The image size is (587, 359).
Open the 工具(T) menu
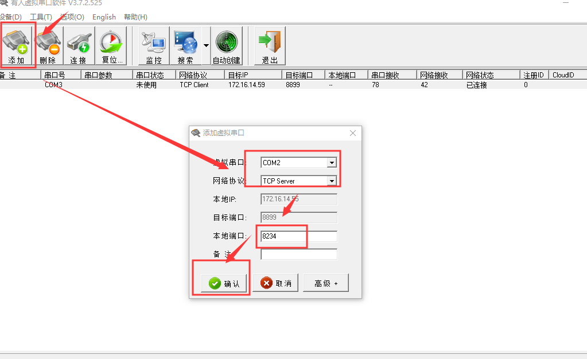tap(41, 17)
